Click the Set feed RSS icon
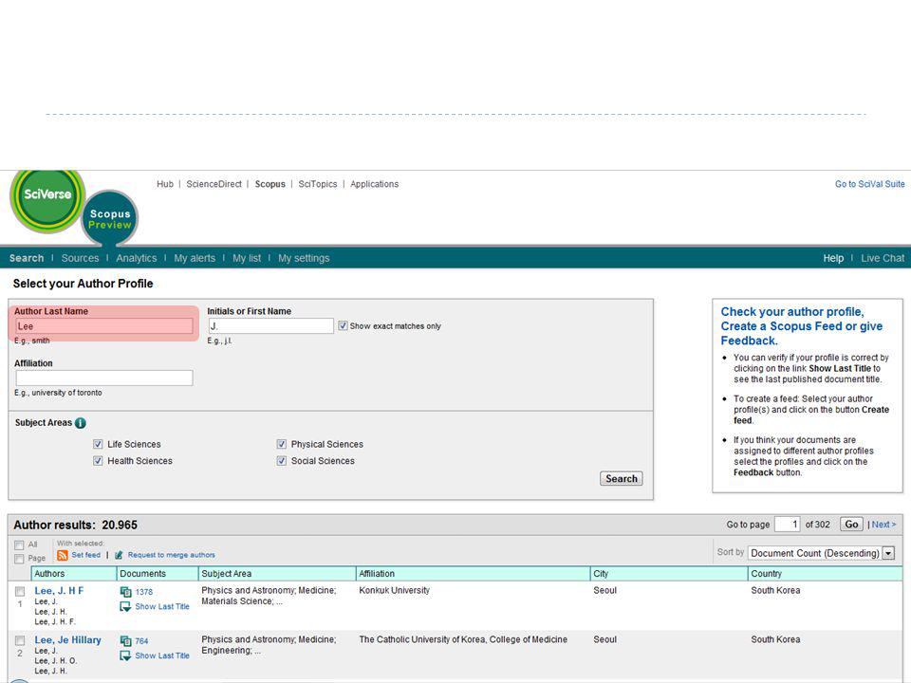Image resolution: width=911 pixels, height=683 pixels. (x=63, y=555)
